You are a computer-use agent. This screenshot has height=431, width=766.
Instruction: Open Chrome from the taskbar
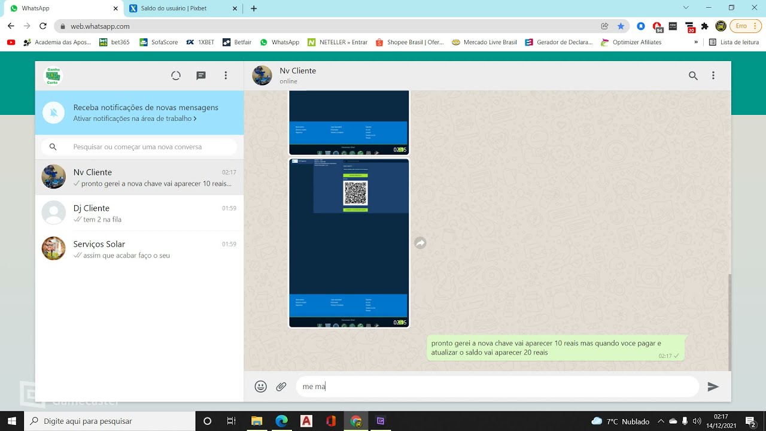coord(356,421)
